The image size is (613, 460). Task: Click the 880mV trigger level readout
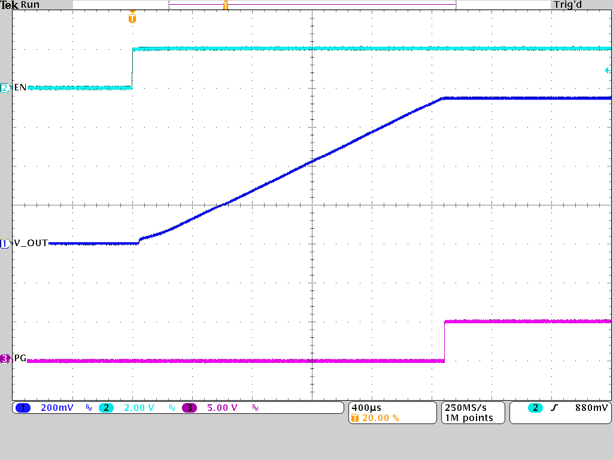(590, 408)
